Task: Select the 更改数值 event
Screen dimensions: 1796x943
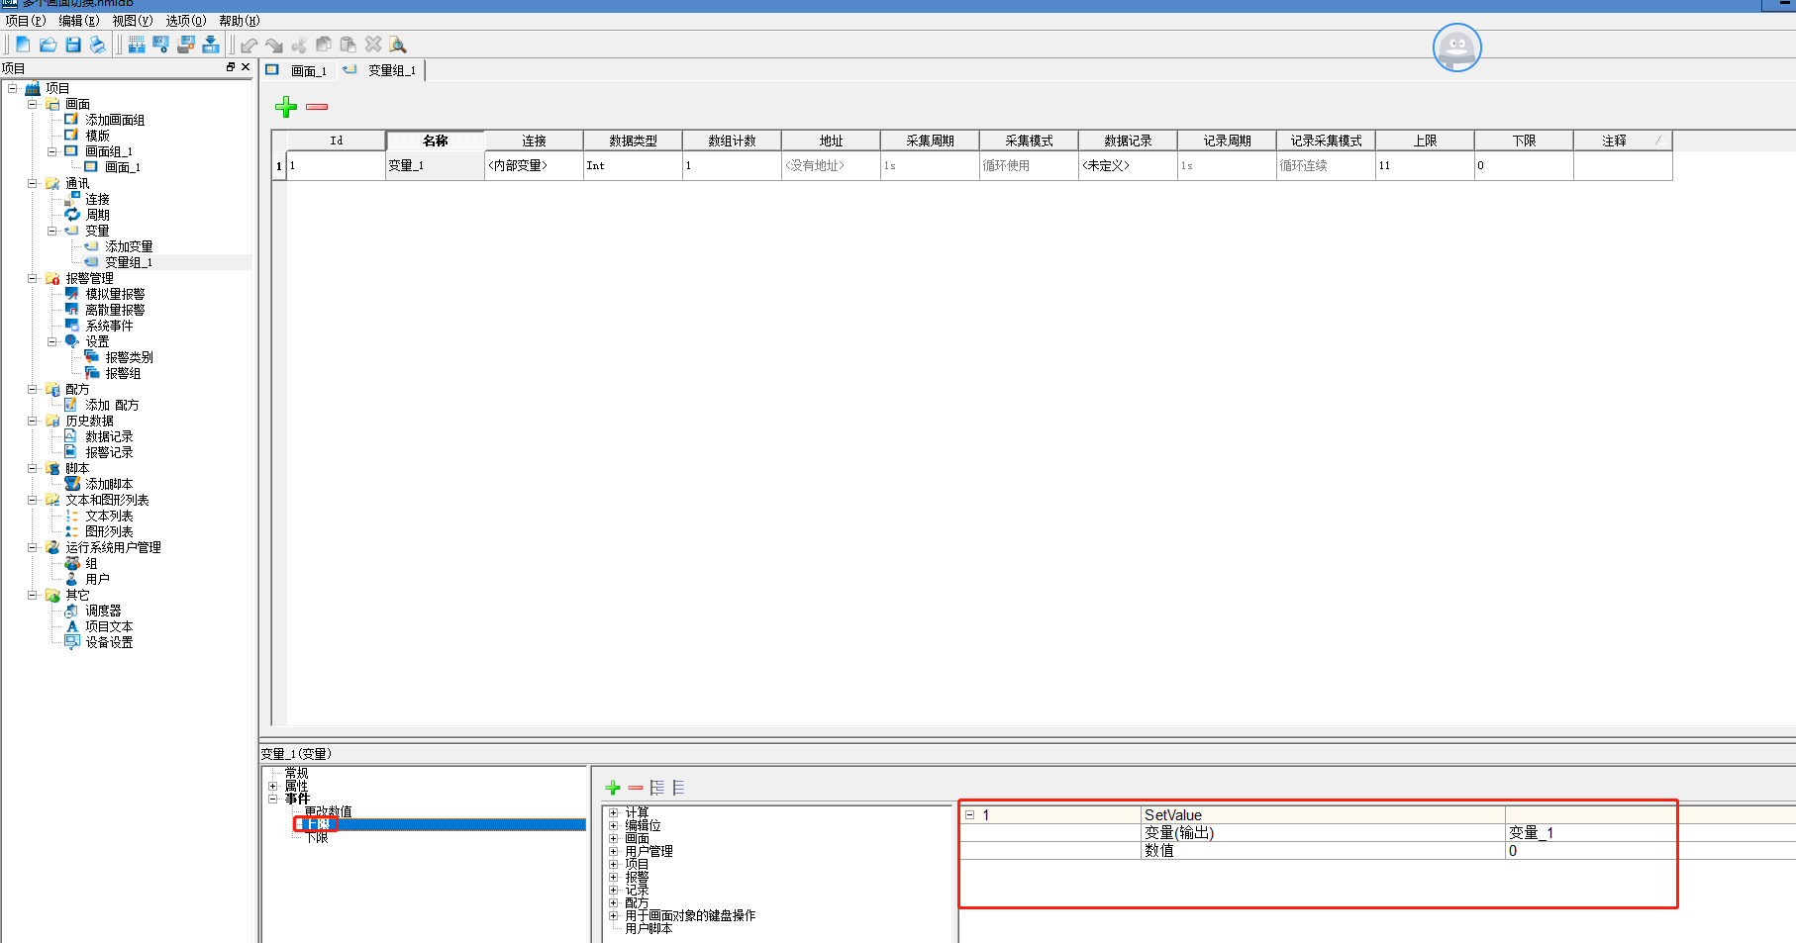Action: pos(328,811)
